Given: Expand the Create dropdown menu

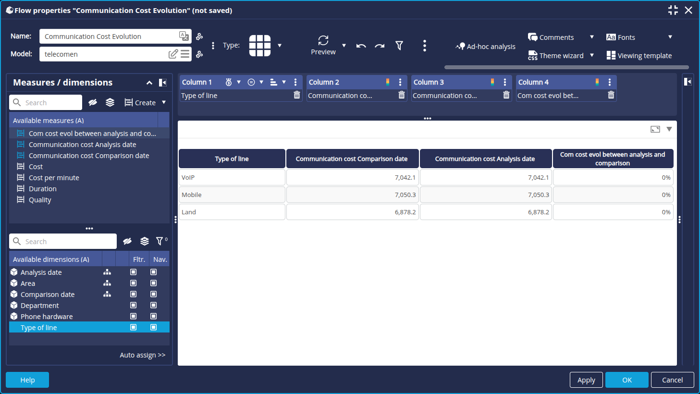Looking at the screenshot, I should coord(164,102).
